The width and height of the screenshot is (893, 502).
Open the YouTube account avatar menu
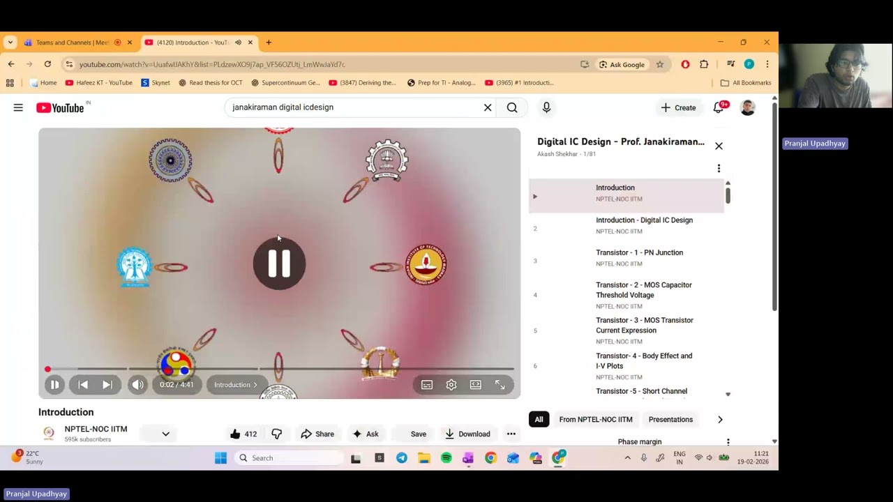point(747,107)
